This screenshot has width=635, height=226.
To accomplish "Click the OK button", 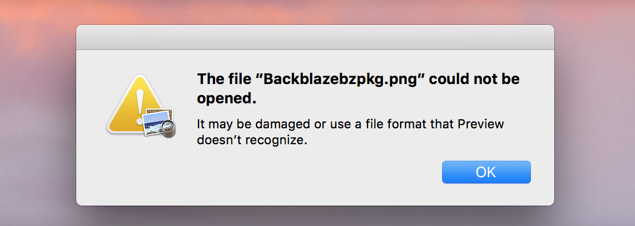I will [x=486, y=172].
